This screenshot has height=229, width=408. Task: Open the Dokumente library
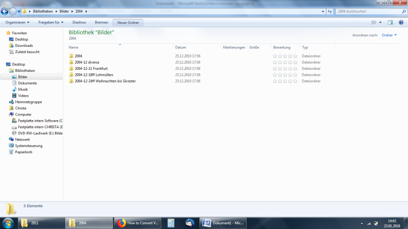tap(28, 83)
